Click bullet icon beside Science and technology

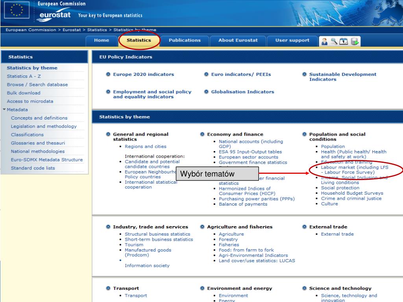tap(304, 288)
